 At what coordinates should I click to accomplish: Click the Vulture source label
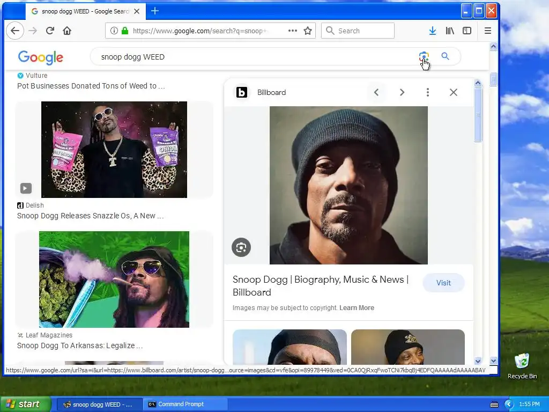(x=36, y=75)
